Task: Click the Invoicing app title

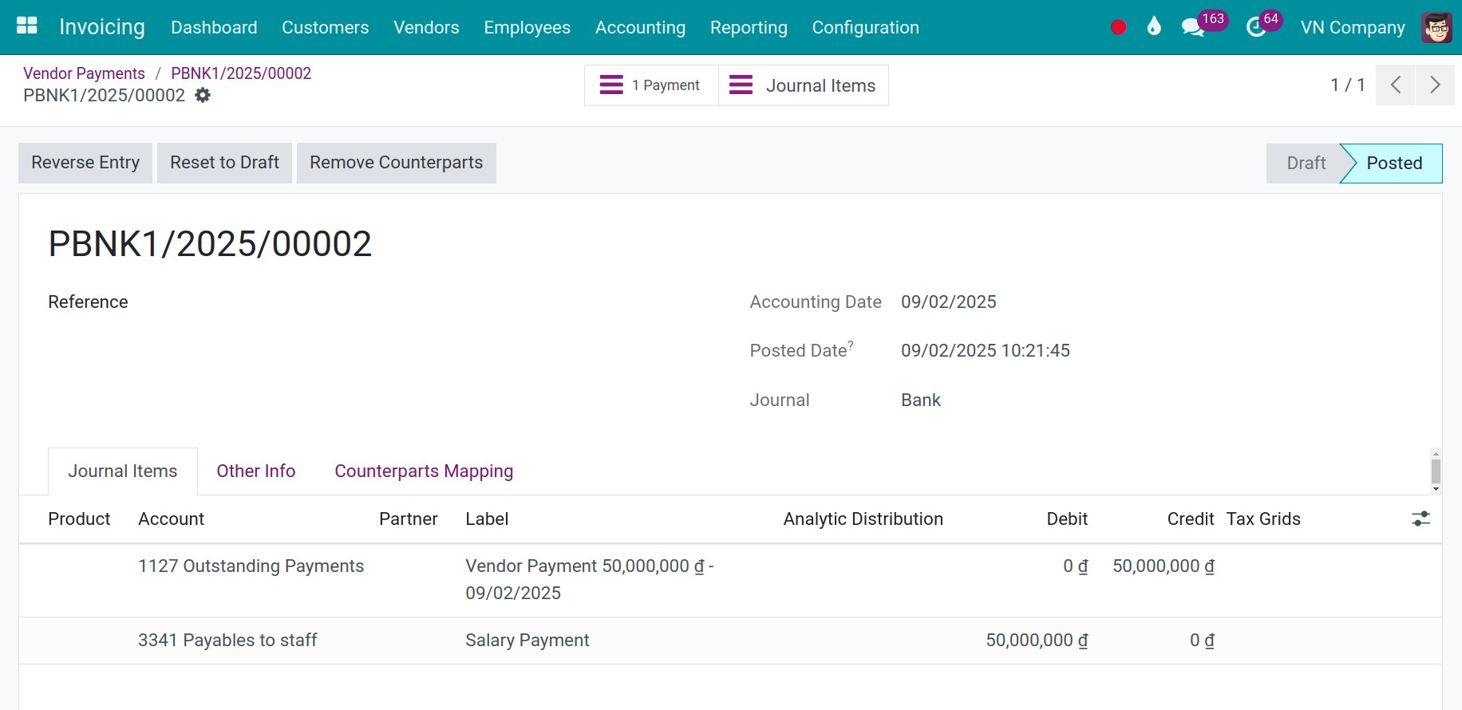Action: (x=102, y=27)
